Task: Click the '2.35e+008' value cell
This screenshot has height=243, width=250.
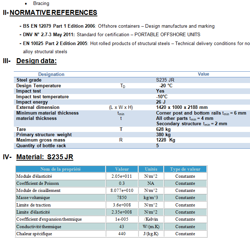Action: coord(122,212)
